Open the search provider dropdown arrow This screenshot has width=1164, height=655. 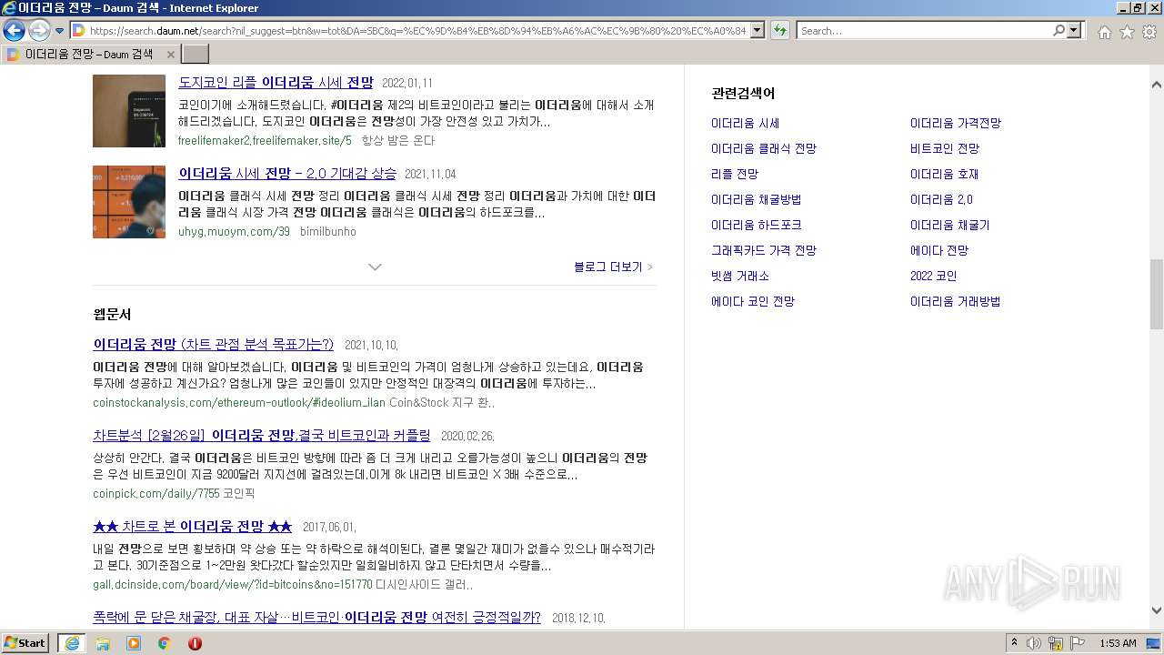tap(1075, 30)
